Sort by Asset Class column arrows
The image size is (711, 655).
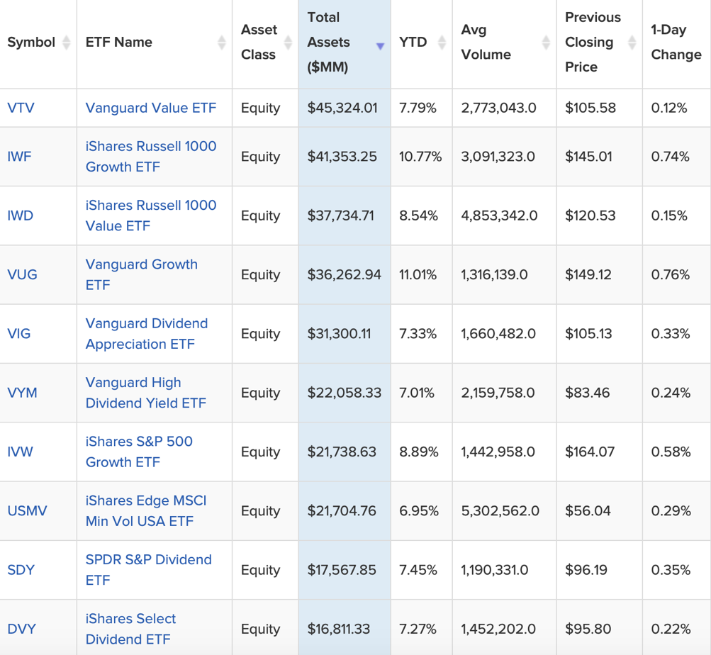click(x=288, y=43)
